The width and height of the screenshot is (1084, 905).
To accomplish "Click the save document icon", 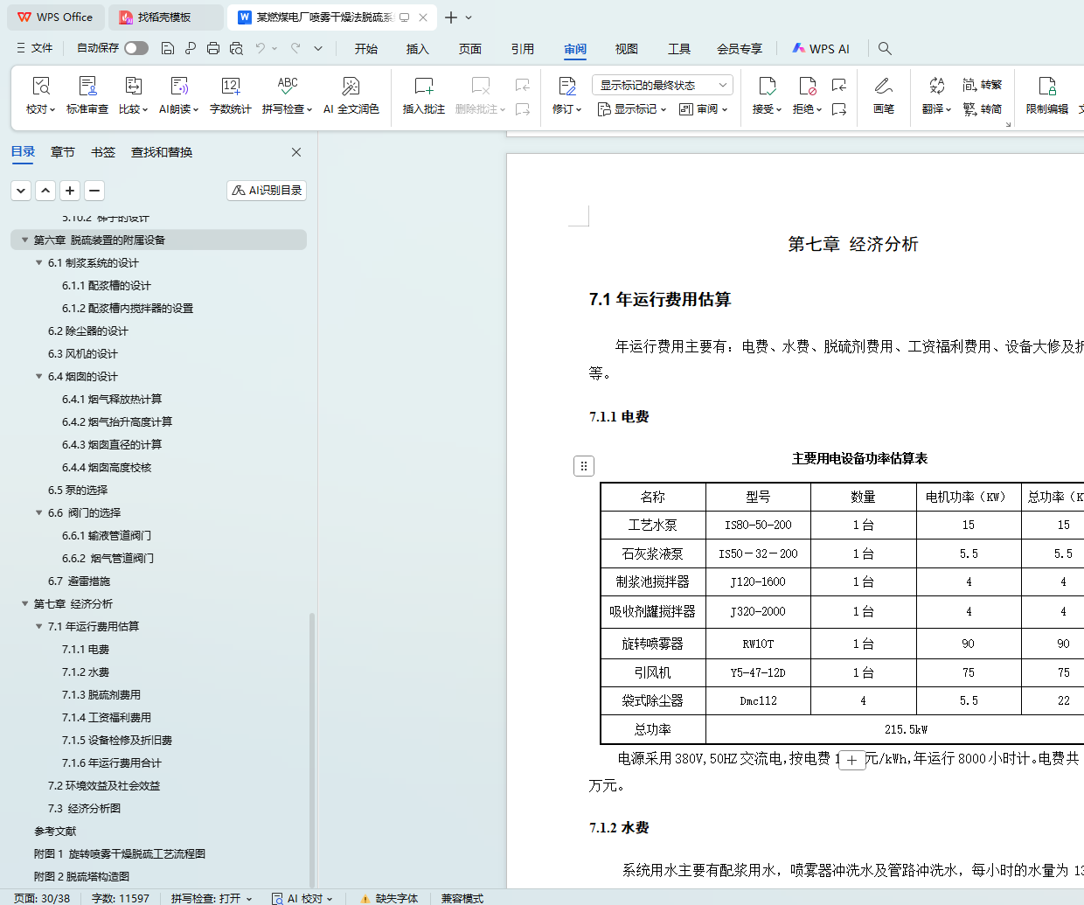I will click(x=168, y=48).
